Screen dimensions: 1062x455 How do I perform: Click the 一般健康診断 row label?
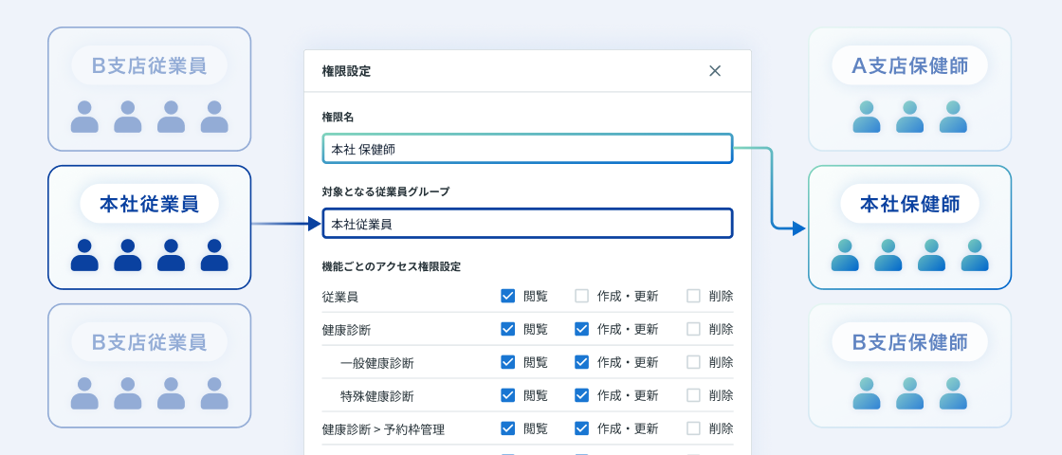(x=376, y=364)
